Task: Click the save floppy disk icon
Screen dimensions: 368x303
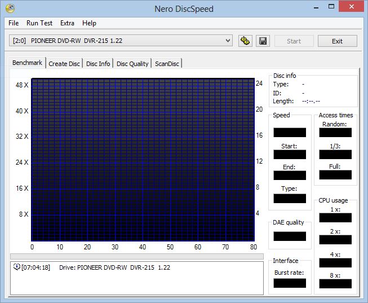Action: tap(262, 41)
